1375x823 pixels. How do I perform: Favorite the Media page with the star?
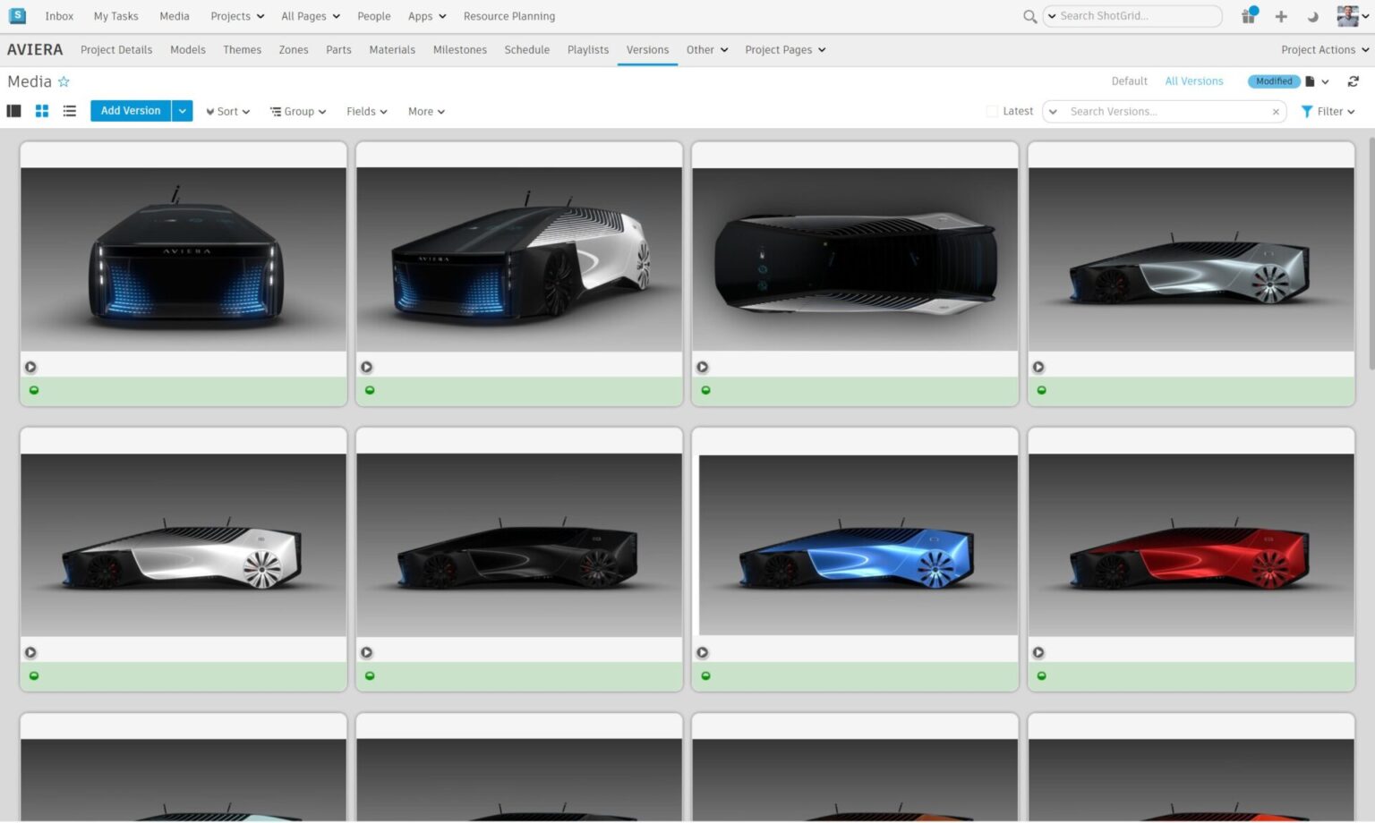click(64, 81)
